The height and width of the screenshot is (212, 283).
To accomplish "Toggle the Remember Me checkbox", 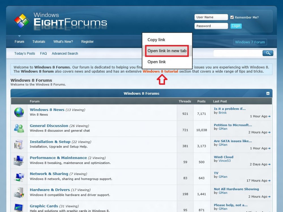I will point(232,17).
